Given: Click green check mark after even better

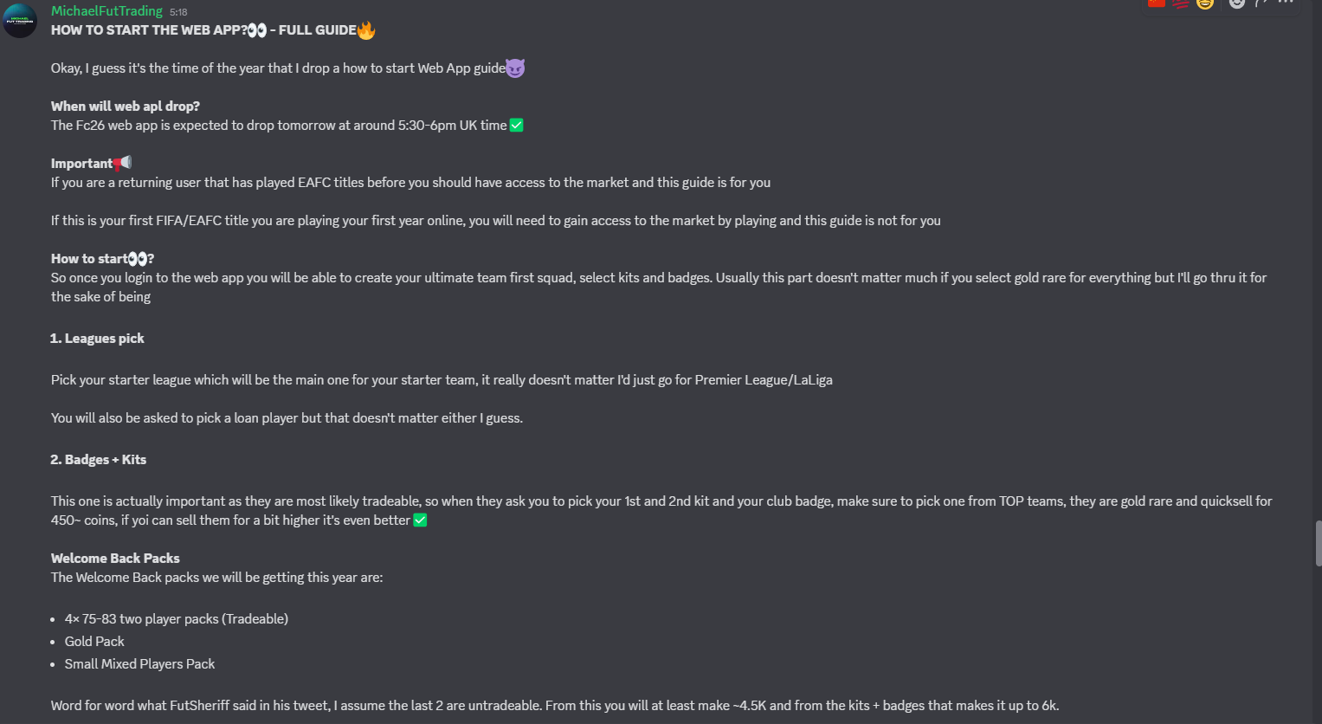Looking at the screenshot, I should point(420,520).
